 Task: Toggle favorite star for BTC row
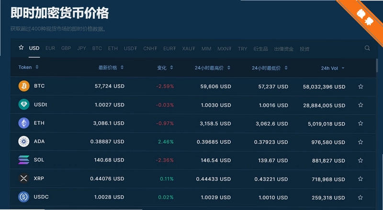pyautogui.click(x=360, y=86)
